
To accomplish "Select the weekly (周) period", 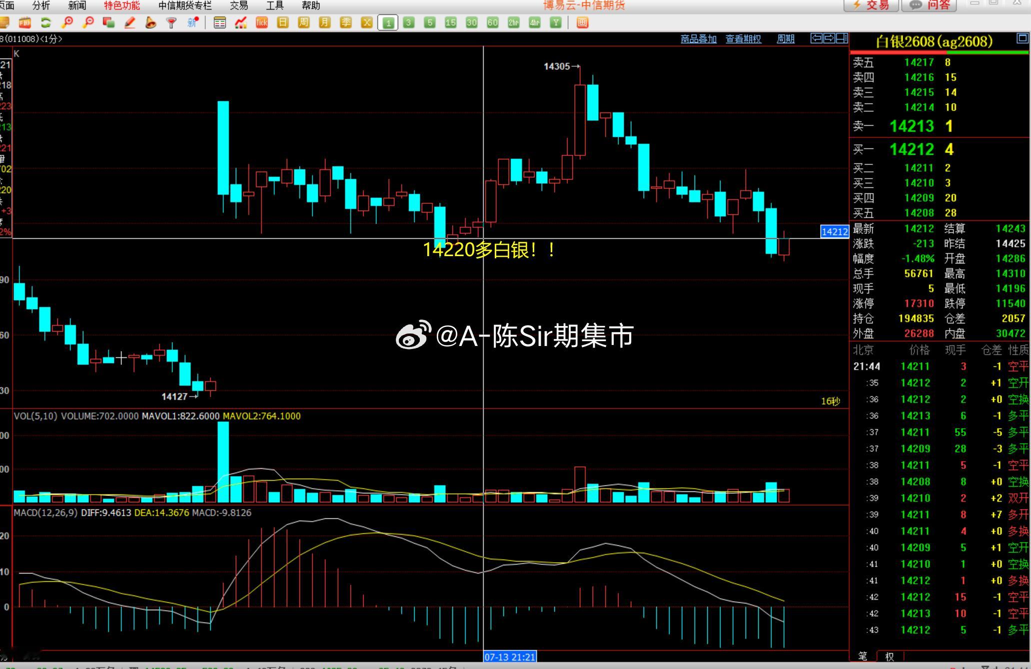I will coord(303,22).
